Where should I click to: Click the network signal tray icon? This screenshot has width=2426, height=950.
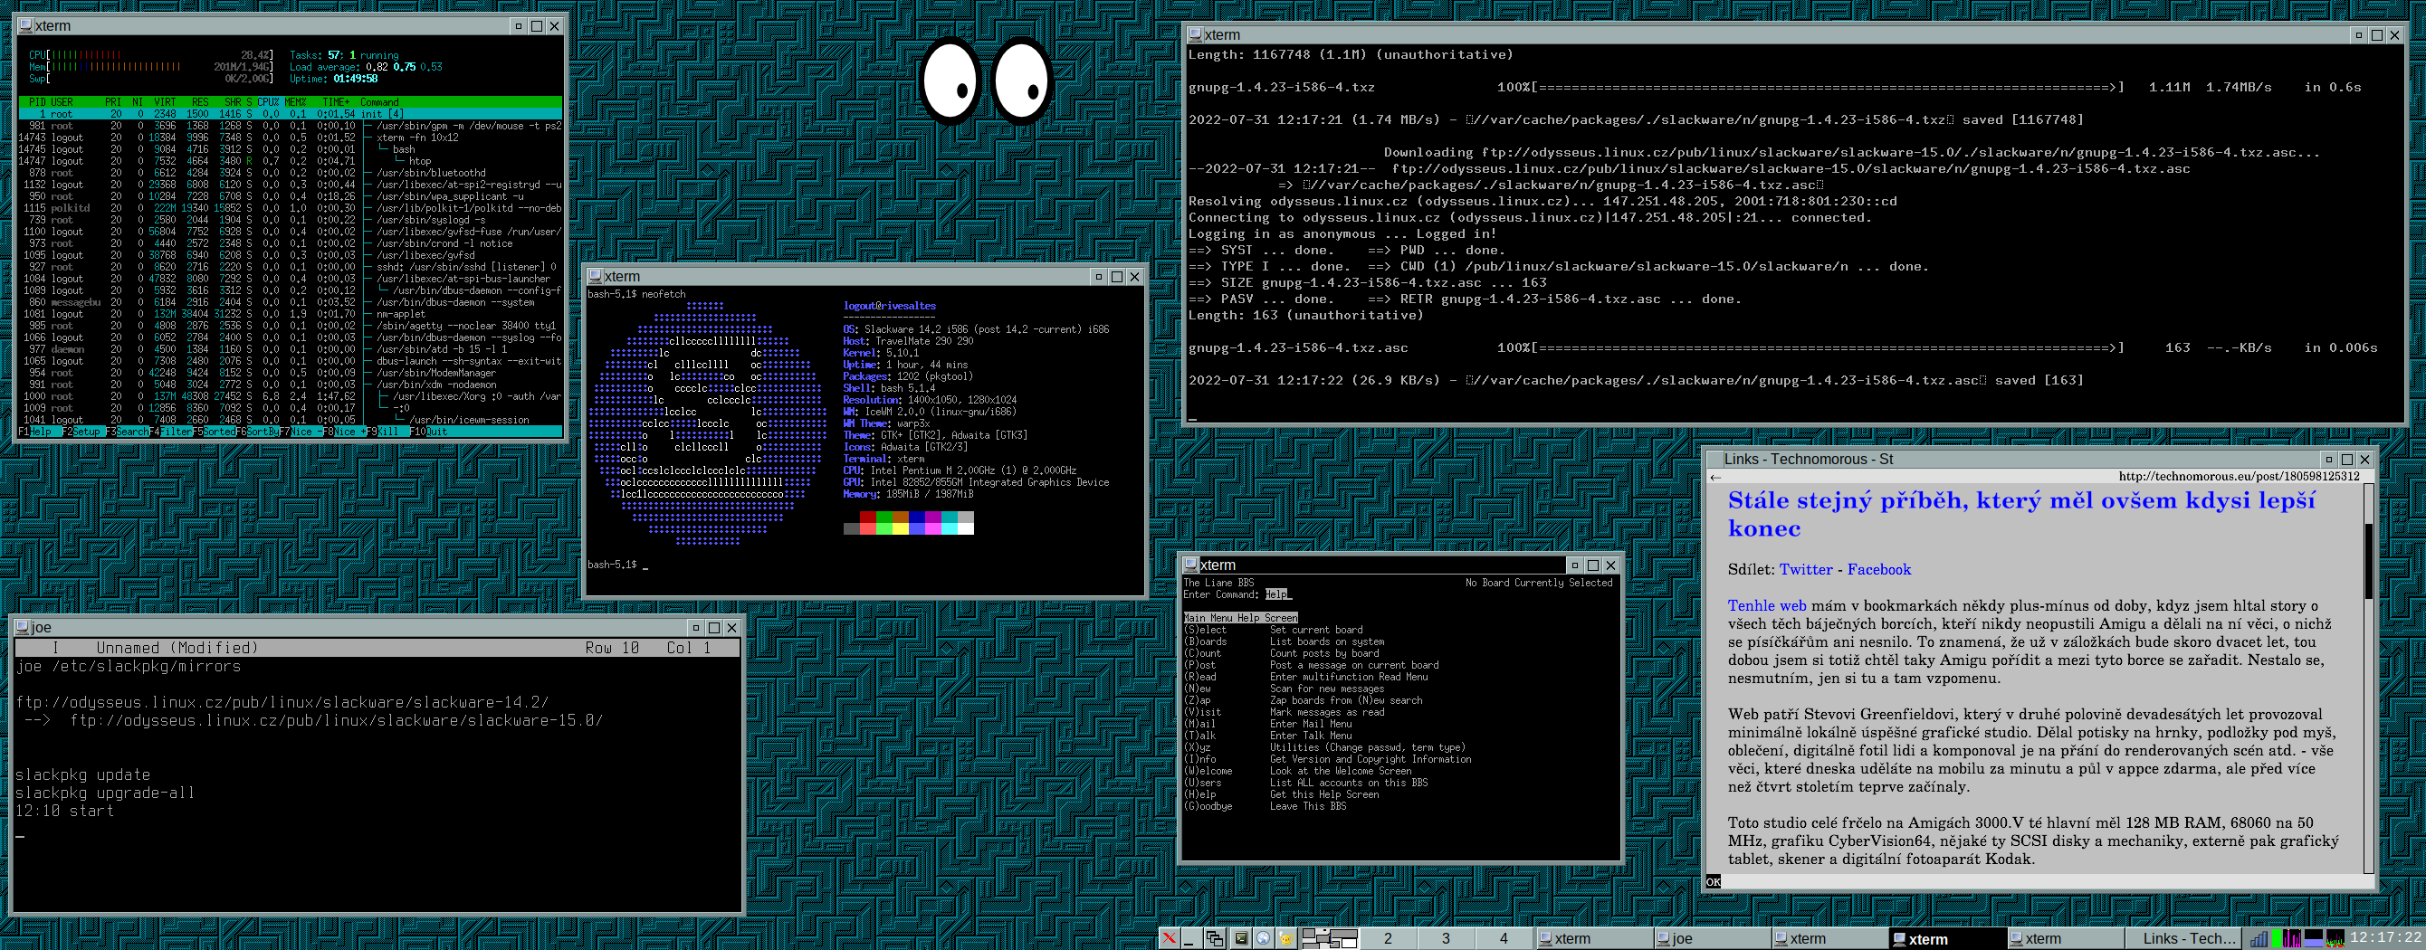point(2259,937)
